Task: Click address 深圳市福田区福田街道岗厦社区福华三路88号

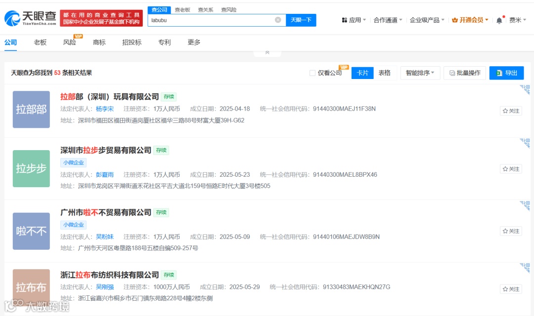Action: (161, 120)
